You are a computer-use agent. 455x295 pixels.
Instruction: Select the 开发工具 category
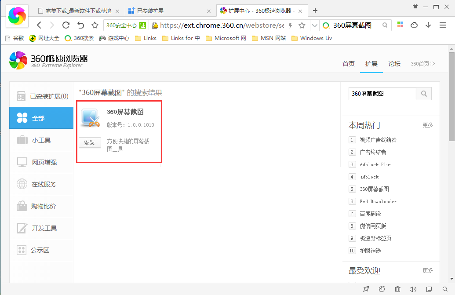tap(41, 228)
